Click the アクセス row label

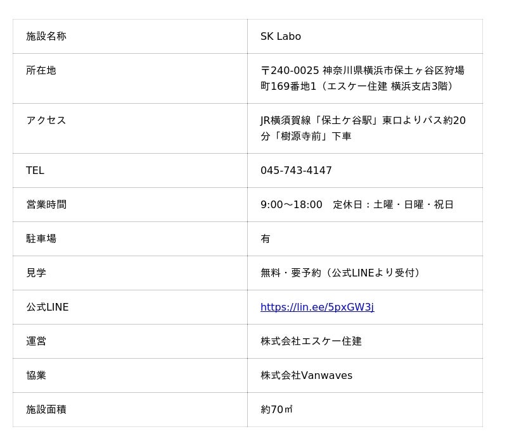46,120
